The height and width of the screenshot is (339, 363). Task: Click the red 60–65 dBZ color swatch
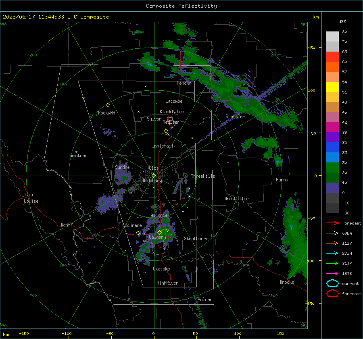point(332,57)
